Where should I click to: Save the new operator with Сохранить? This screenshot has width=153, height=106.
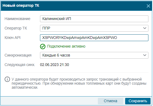138,101
